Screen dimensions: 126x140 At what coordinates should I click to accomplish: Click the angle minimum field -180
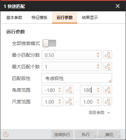[52, 90]
